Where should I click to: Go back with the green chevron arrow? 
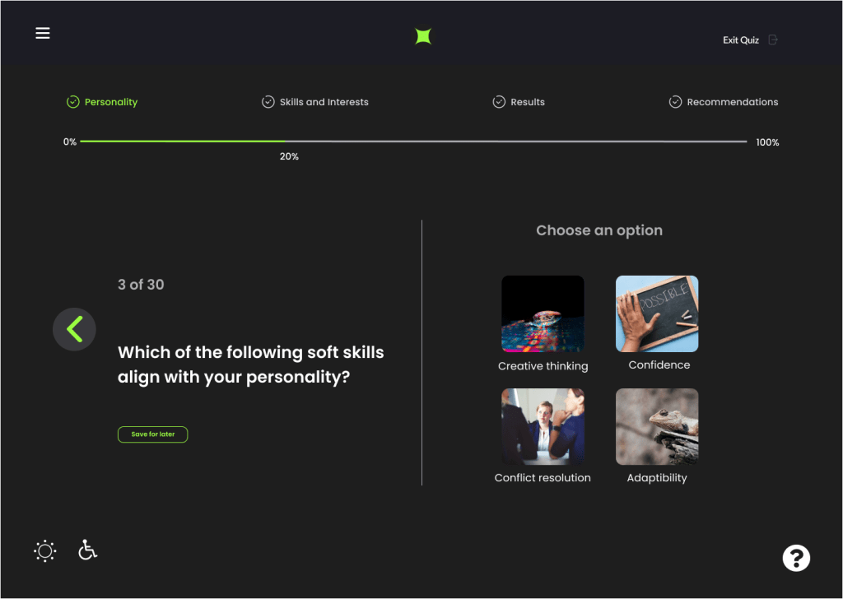pyautogui.click(x=75, y=329)
